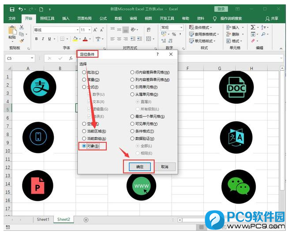Open the font name dropdown
The height and width of the screenshot is (233, 289).
[x=78, y=30]
